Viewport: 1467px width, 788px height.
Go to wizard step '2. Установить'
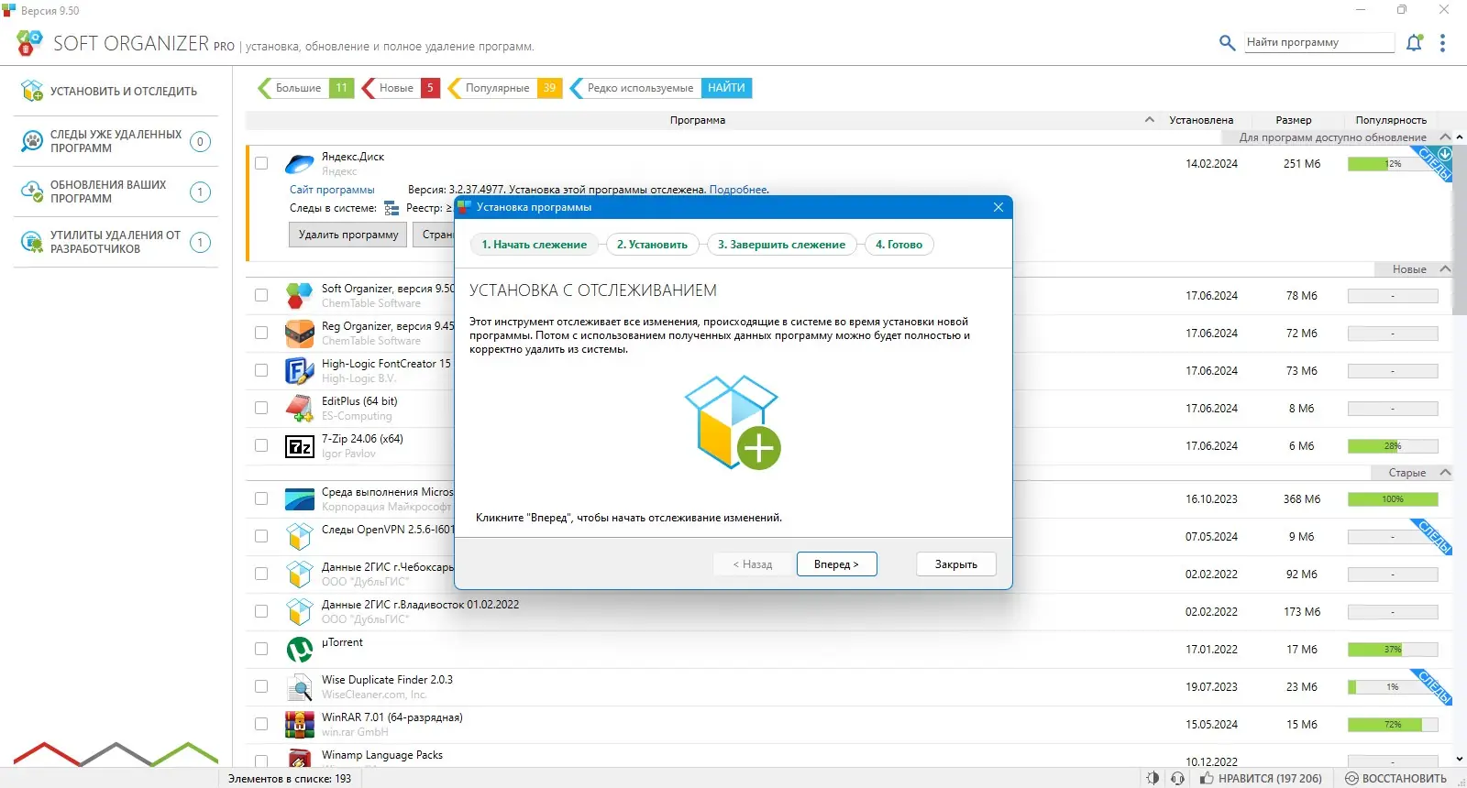652,245
